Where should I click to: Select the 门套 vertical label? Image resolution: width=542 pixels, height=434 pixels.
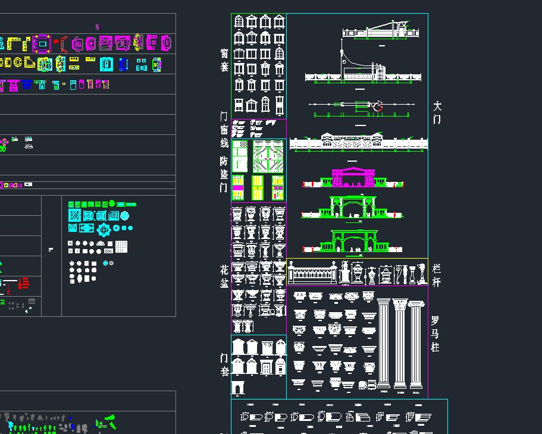pyautogui.click(x=224, y=364)
